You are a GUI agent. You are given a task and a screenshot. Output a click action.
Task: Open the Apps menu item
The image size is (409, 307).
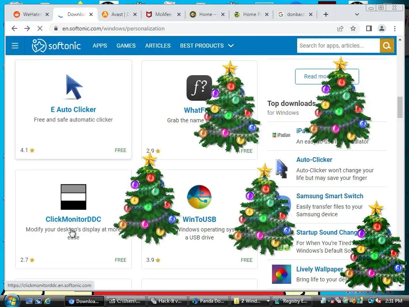(x=99, y=46)
